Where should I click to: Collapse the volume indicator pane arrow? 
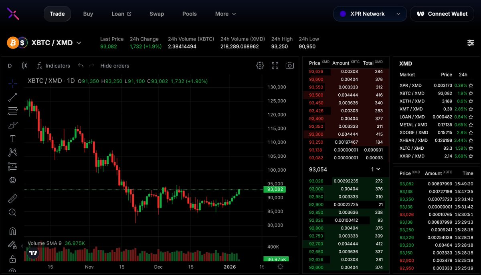pyautogui.click(x=22, y=246)
